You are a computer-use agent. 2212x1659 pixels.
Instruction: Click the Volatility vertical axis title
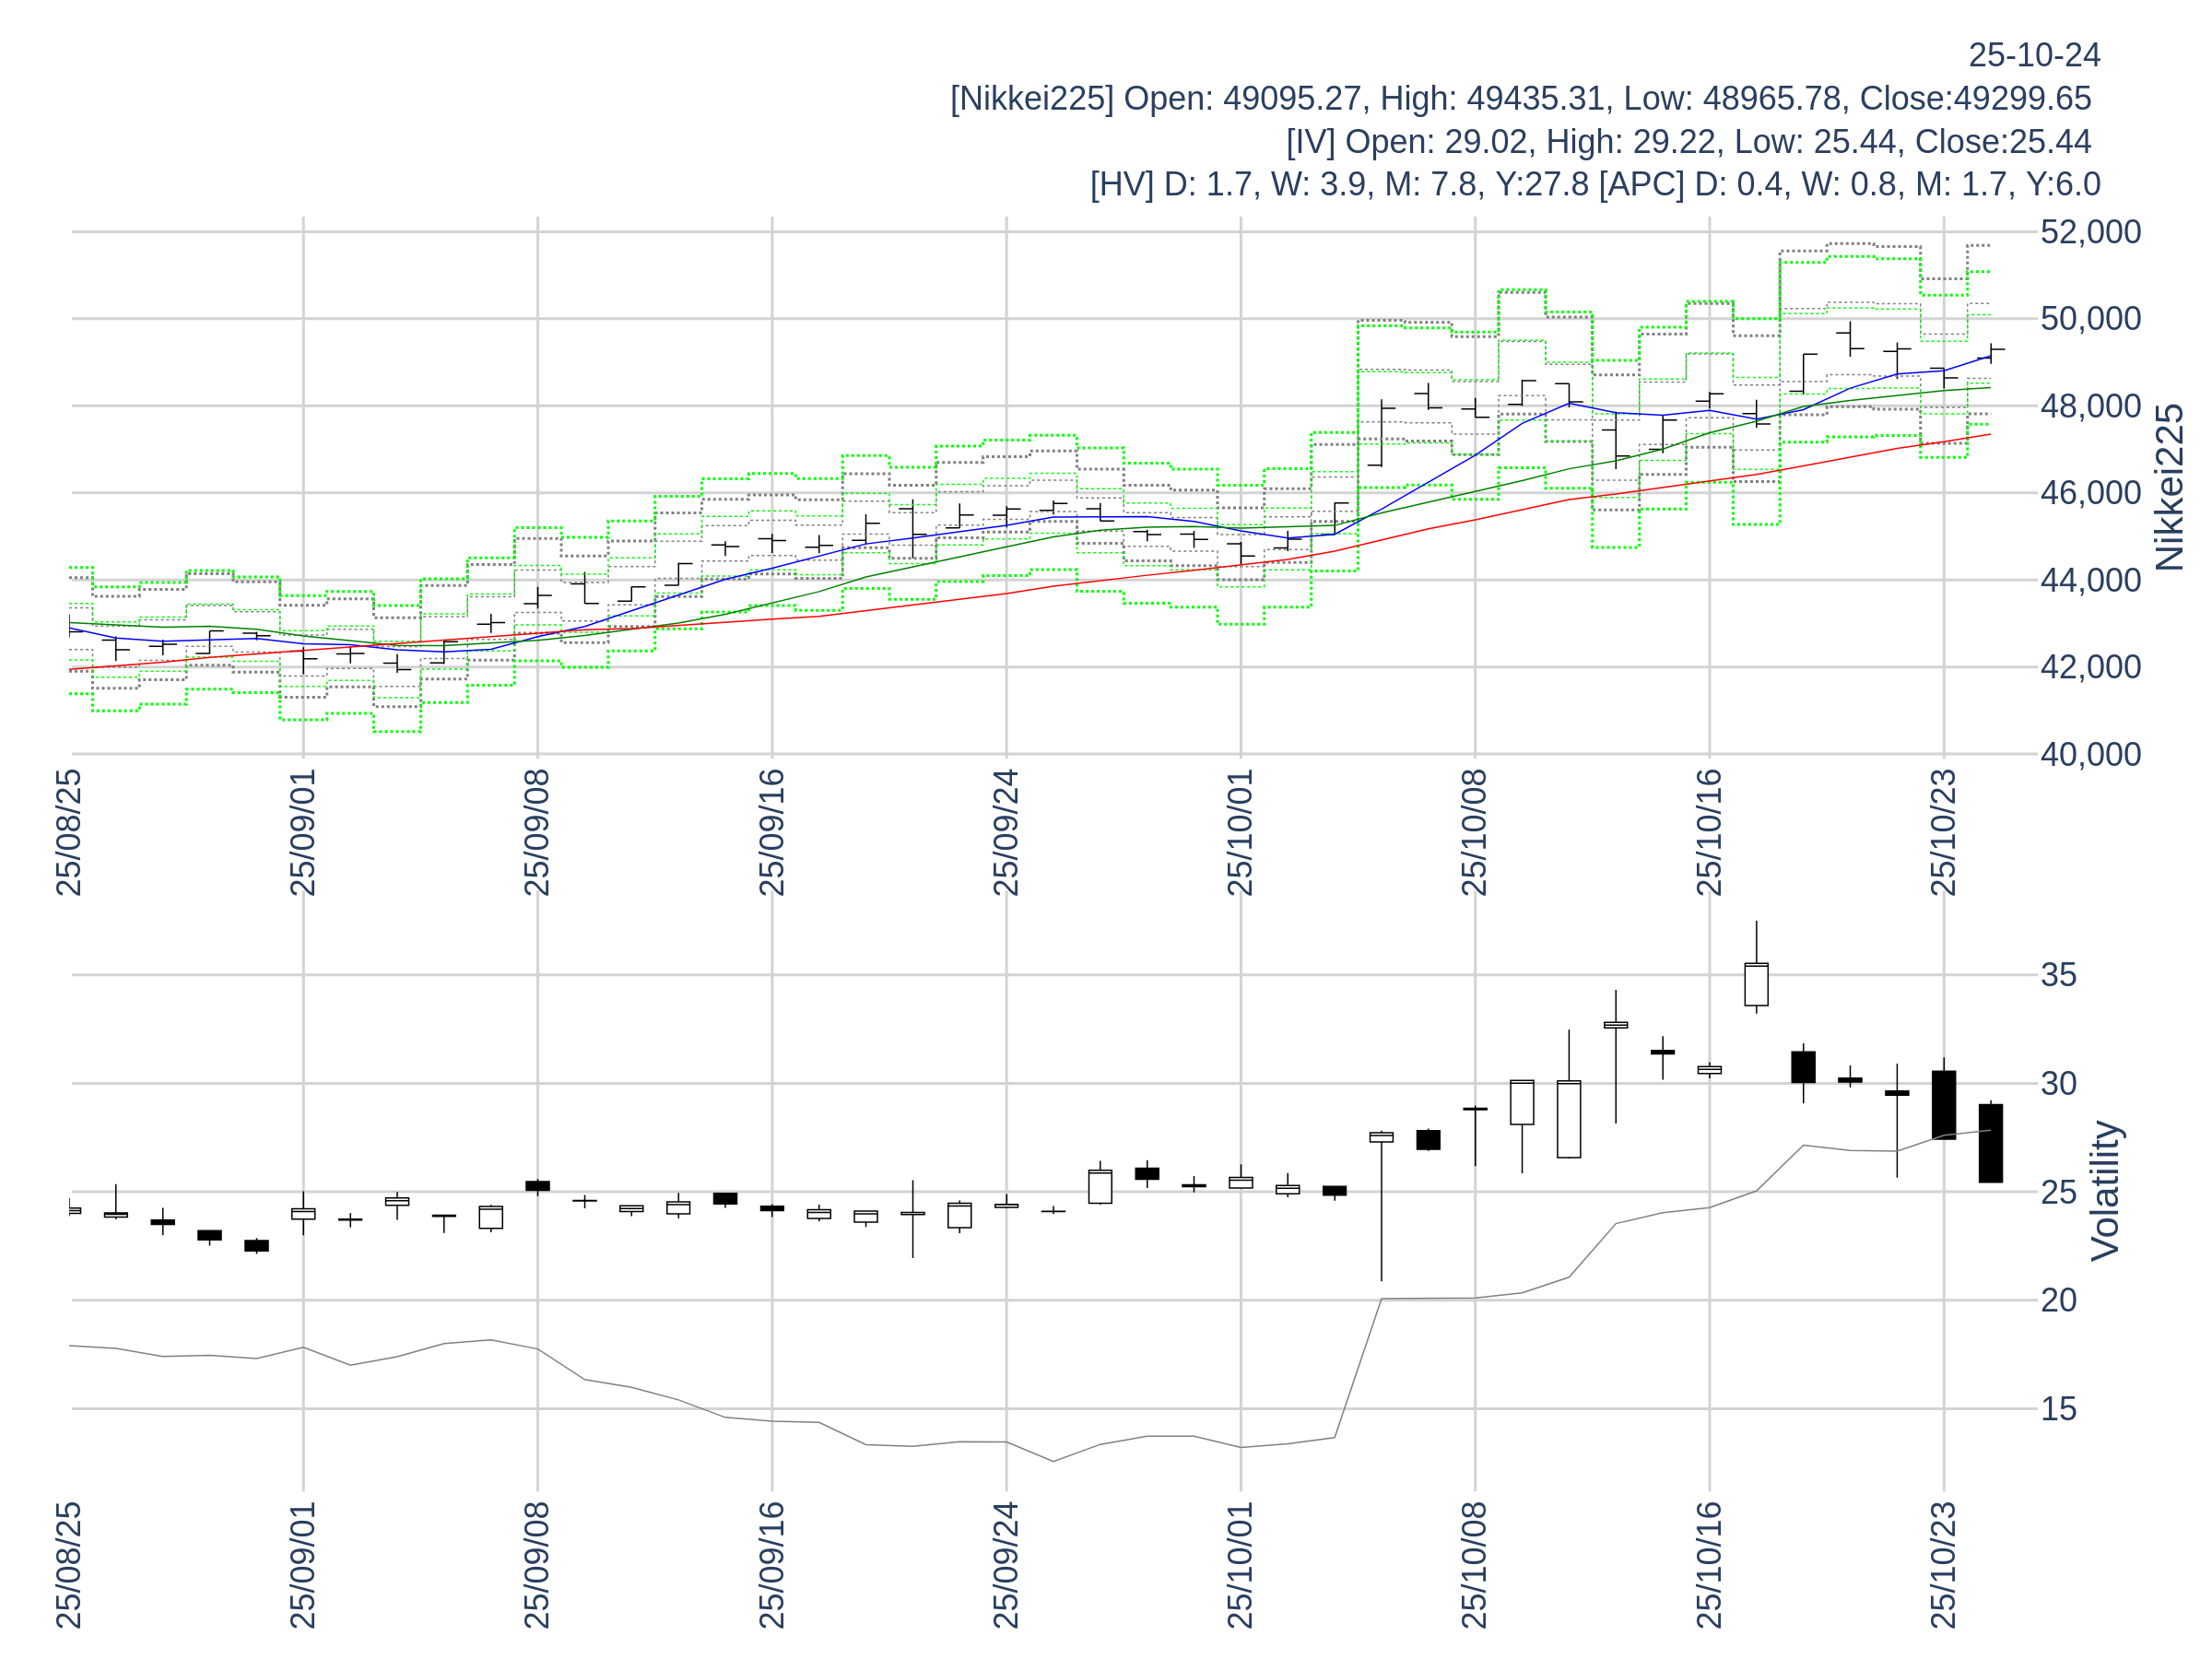point(2105,1191)
